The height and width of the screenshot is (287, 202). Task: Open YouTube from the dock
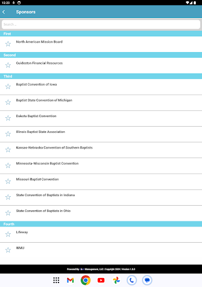pos(101,280)
